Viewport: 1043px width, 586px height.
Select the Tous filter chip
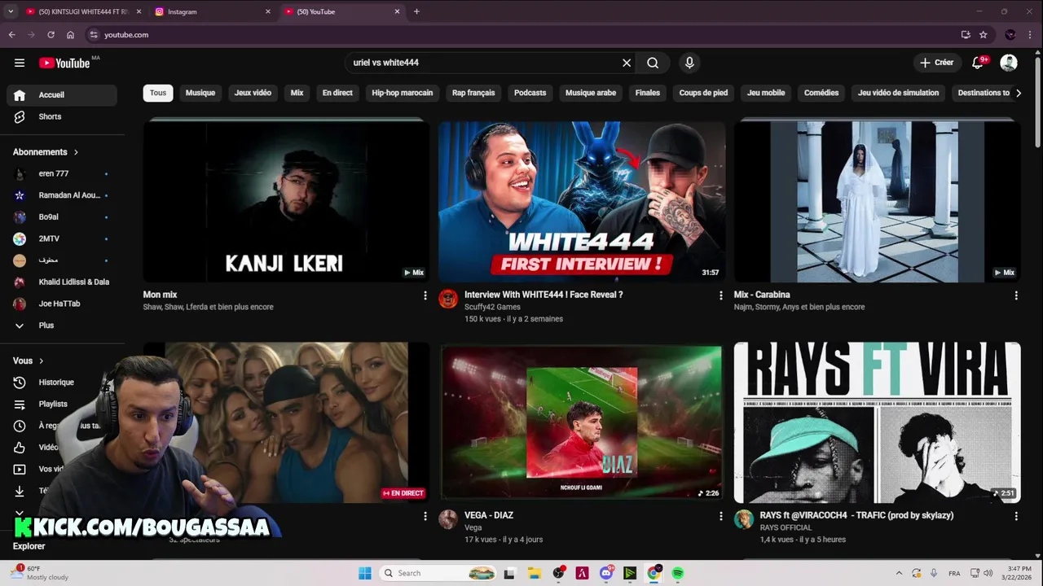[x=158, y=93]
